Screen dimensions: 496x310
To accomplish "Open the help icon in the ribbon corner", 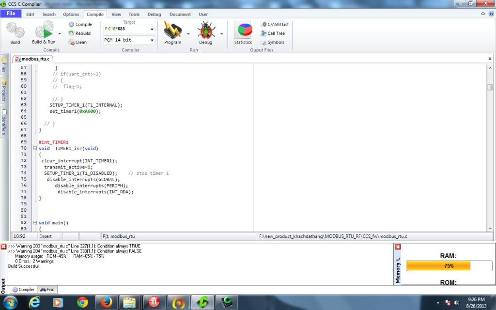I will tap(491, 14).
